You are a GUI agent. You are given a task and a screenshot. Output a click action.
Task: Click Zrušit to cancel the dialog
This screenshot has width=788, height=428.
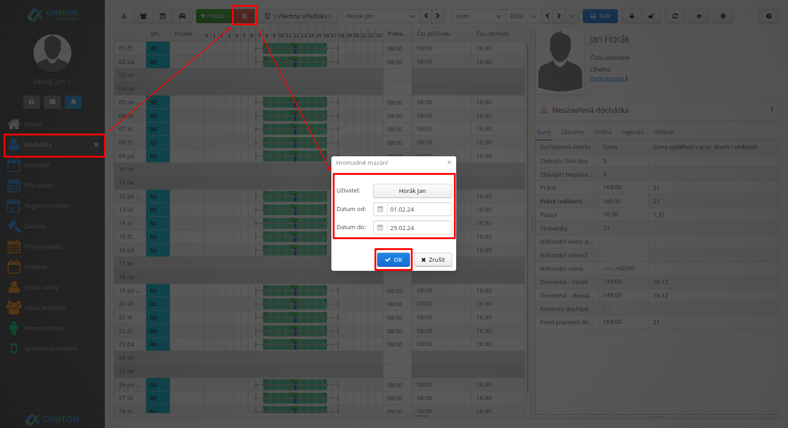pos(433,260)
